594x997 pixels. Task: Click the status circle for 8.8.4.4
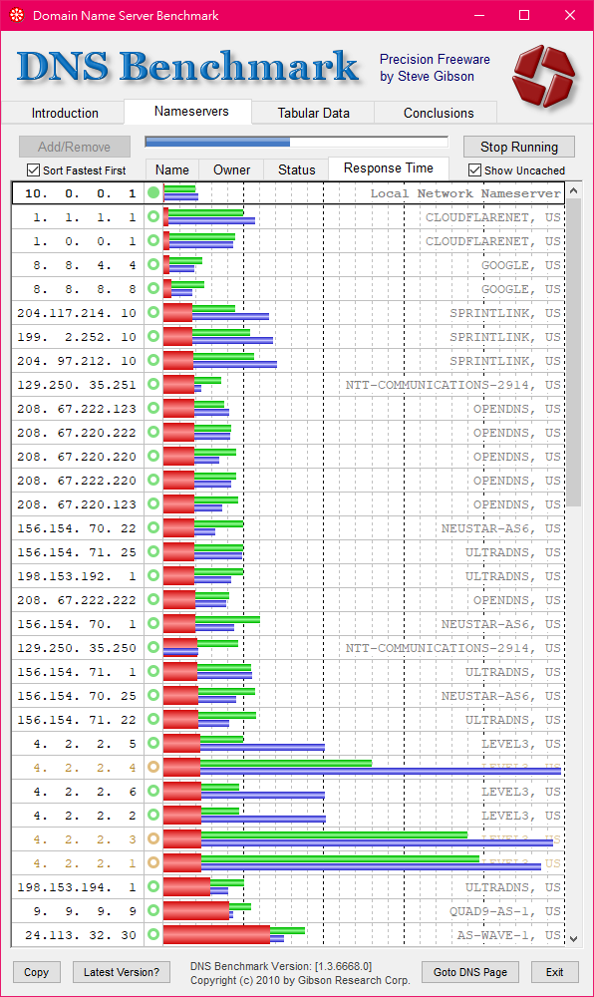click(153, 264)
